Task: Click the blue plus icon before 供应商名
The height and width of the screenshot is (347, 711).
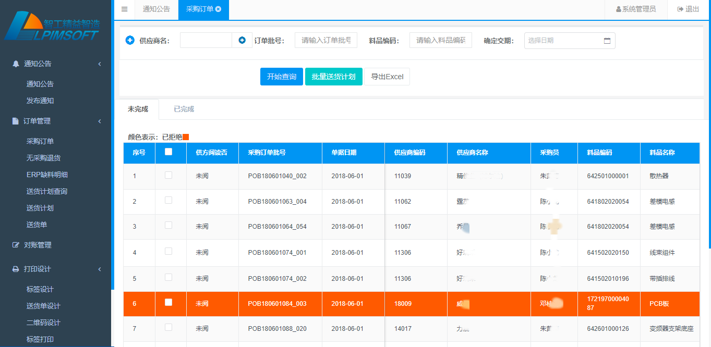Action: tap(130, 40)
